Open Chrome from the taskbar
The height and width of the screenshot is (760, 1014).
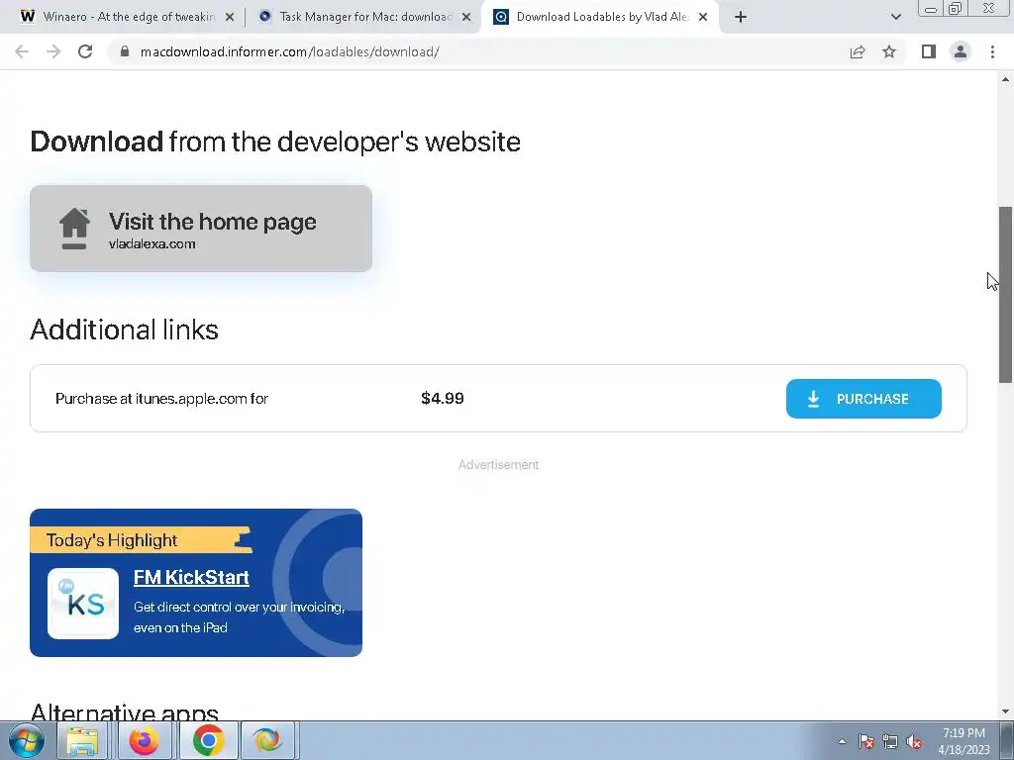pyautogui.click(x=208, y=740)
